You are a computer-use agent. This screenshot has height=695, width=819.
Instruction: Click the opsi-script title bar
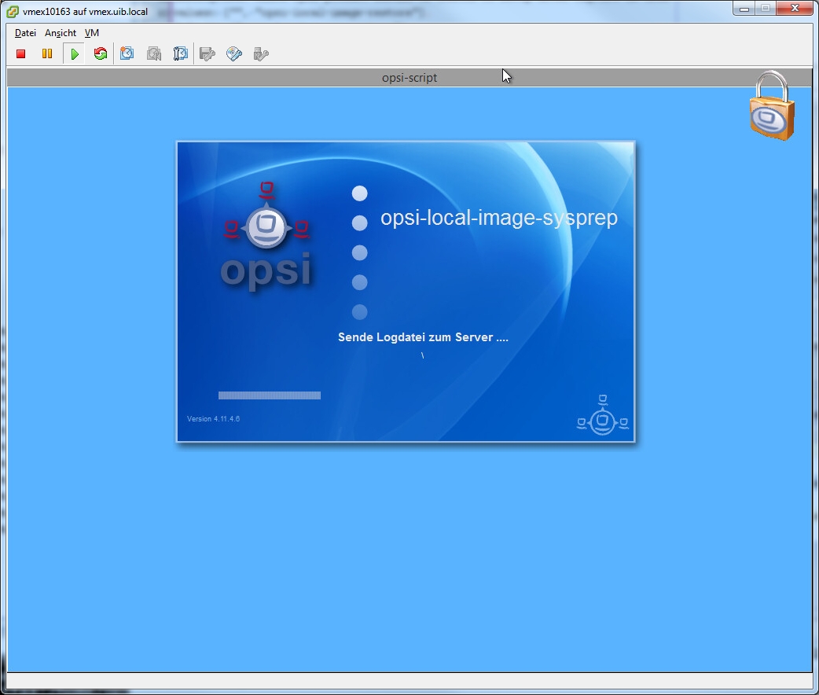(410, 77)
